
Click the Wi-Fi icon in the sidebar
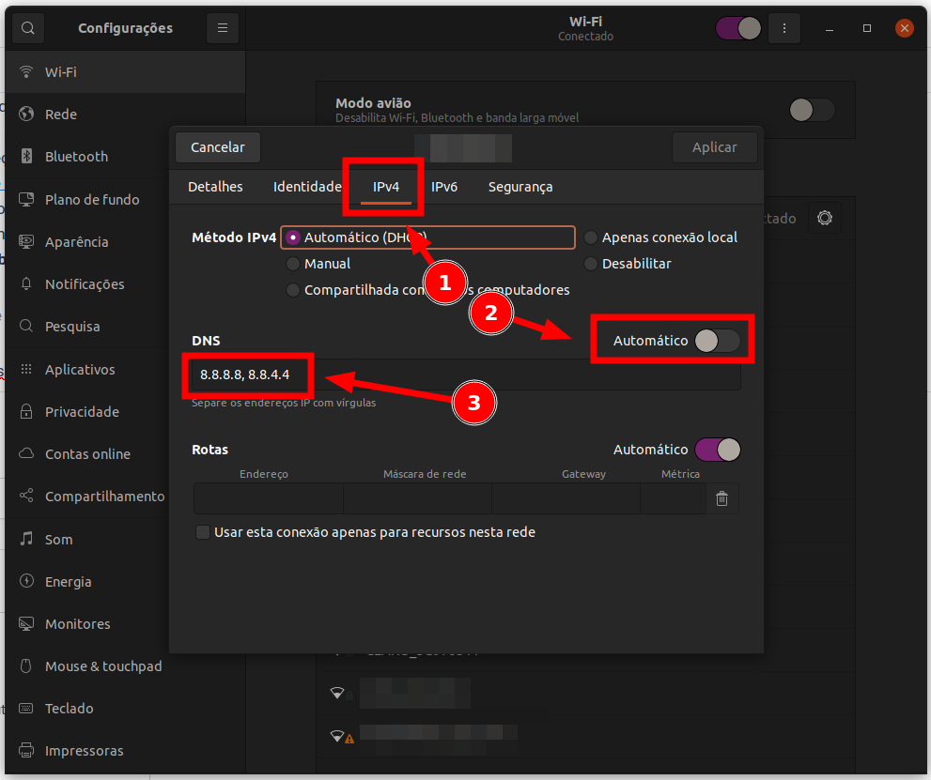26,71
